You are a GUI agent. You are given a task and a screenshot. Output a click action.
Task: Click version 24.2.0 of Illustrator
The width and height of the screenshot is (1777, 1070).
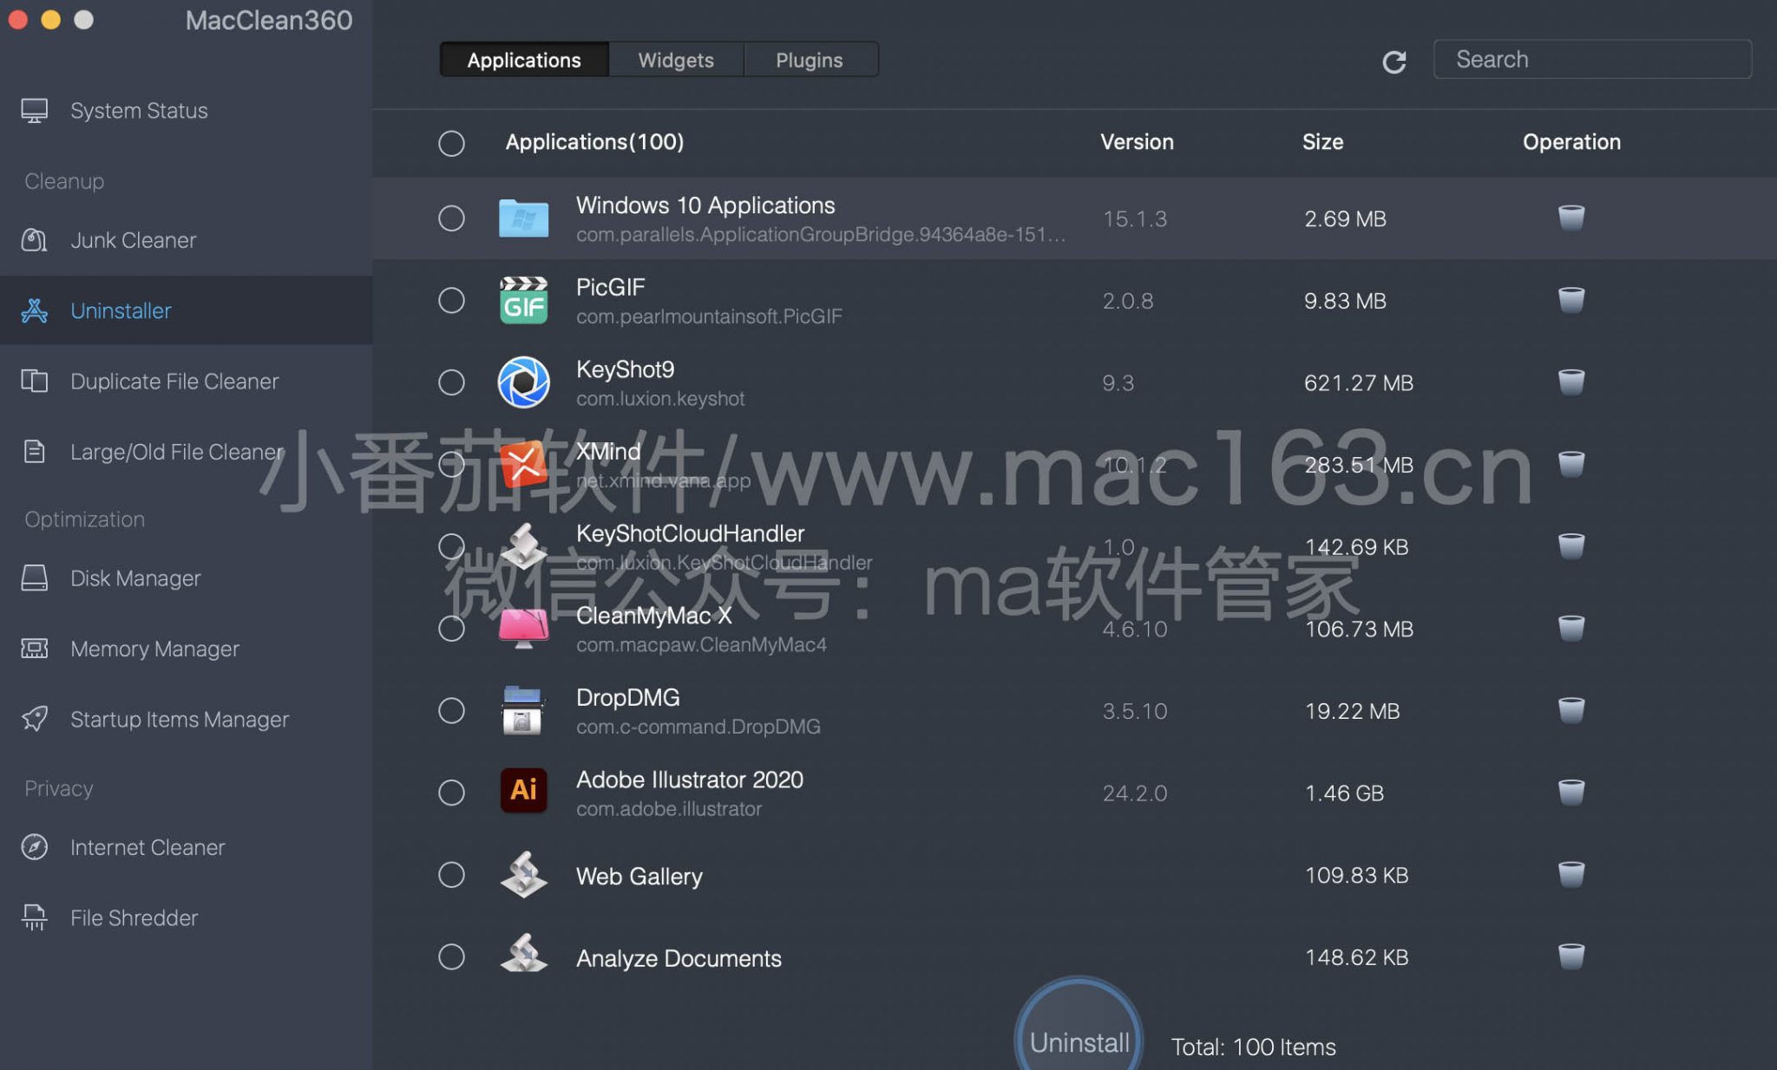(x=1135, y=793)
